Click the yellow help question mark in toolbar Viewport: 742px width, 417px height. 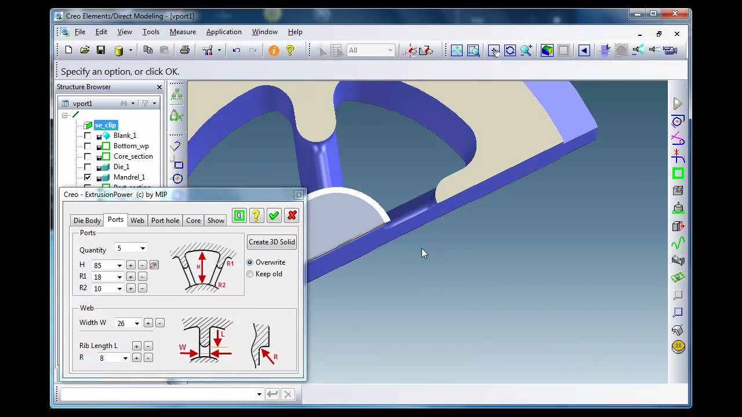point(290,50)
